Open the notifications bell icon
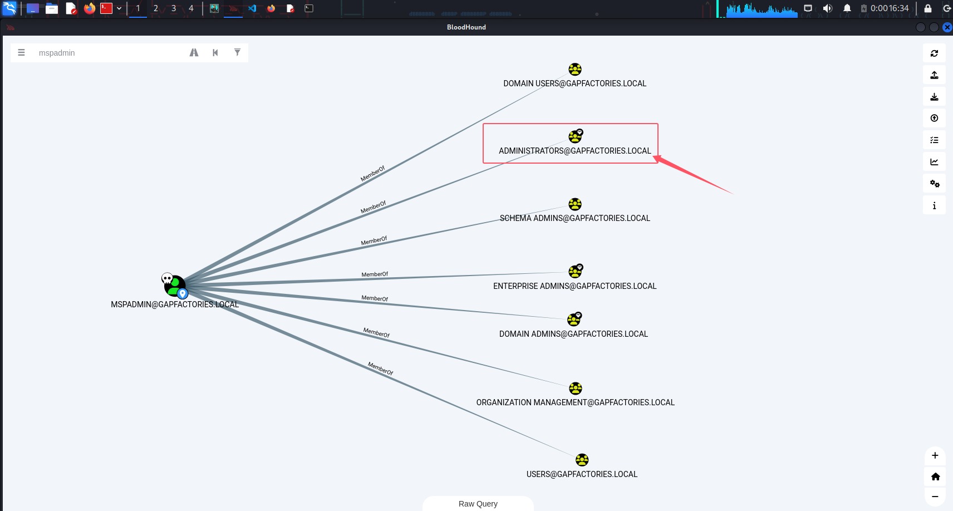Viewport: 953px width, 511px height. tap(847, 8)
